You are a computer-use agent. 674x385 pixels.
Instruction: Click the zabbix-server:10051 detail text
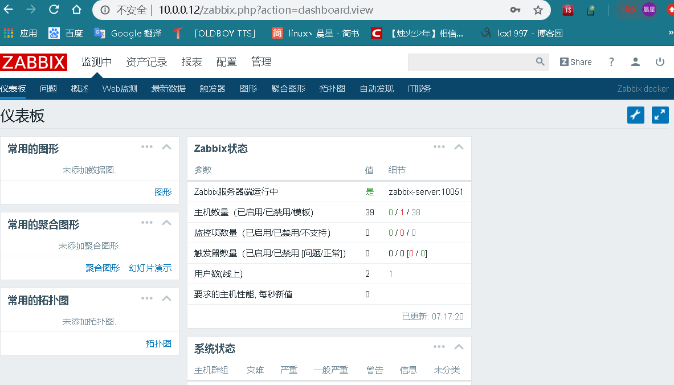[x=426, y=191]
